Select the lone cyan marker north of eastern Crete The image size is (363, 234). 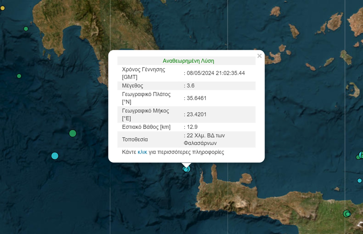click(359, 180)
